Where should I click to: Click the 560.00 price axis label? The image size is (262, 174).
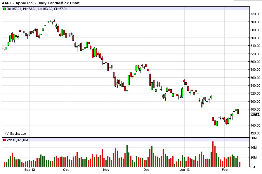(x=255, y=78)
